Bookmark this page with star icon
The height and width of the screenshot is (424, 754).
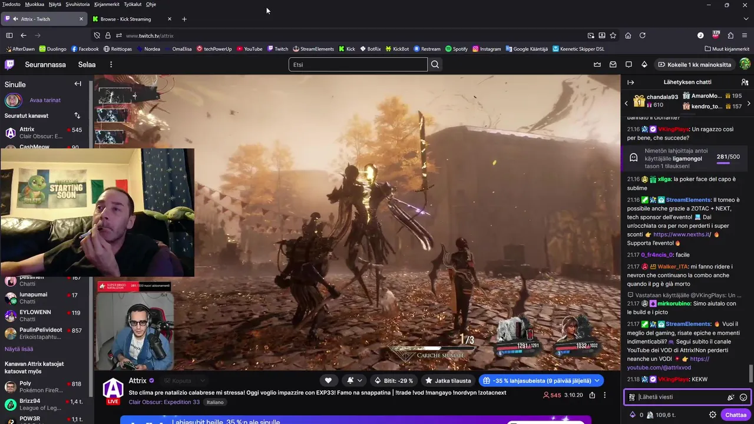click(x=613, y=35)
